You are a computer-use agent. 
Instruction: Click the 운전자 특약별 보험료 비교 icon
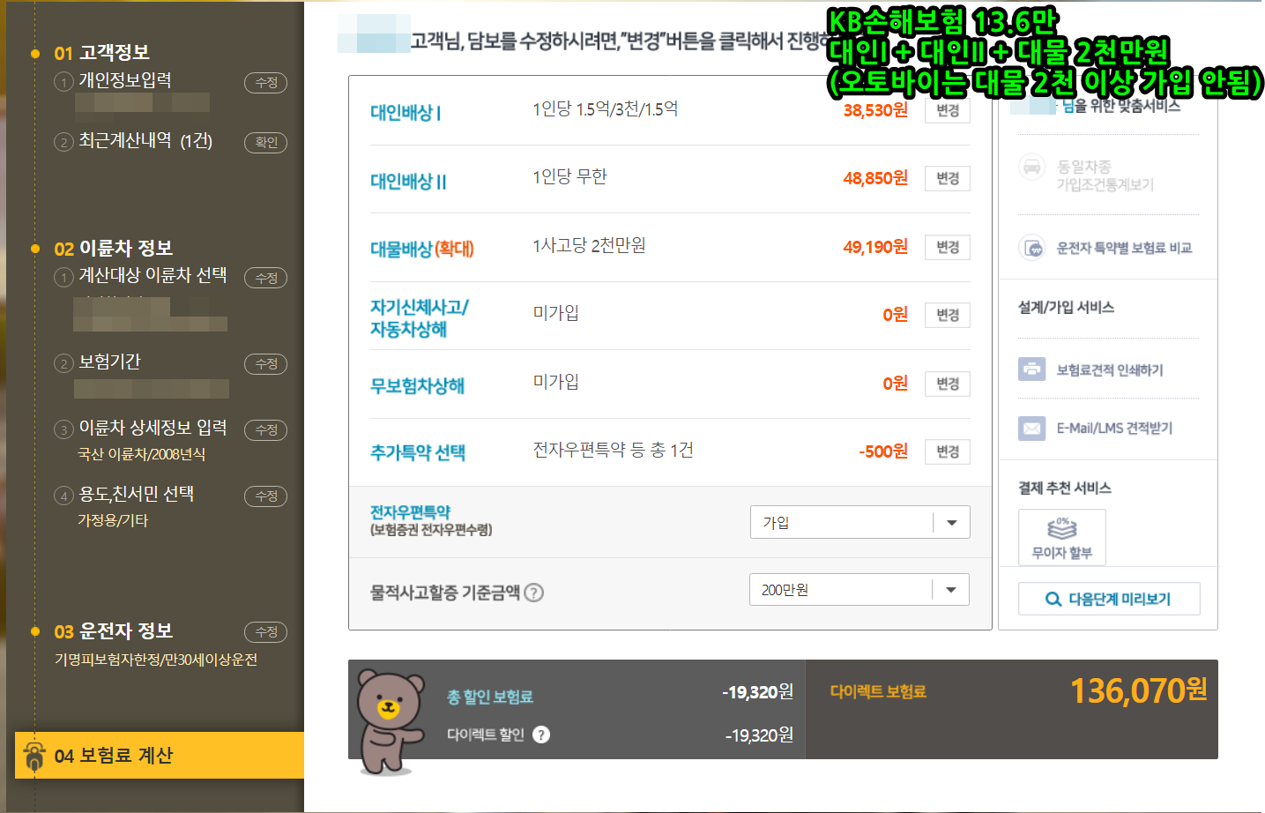[1031, 248]
